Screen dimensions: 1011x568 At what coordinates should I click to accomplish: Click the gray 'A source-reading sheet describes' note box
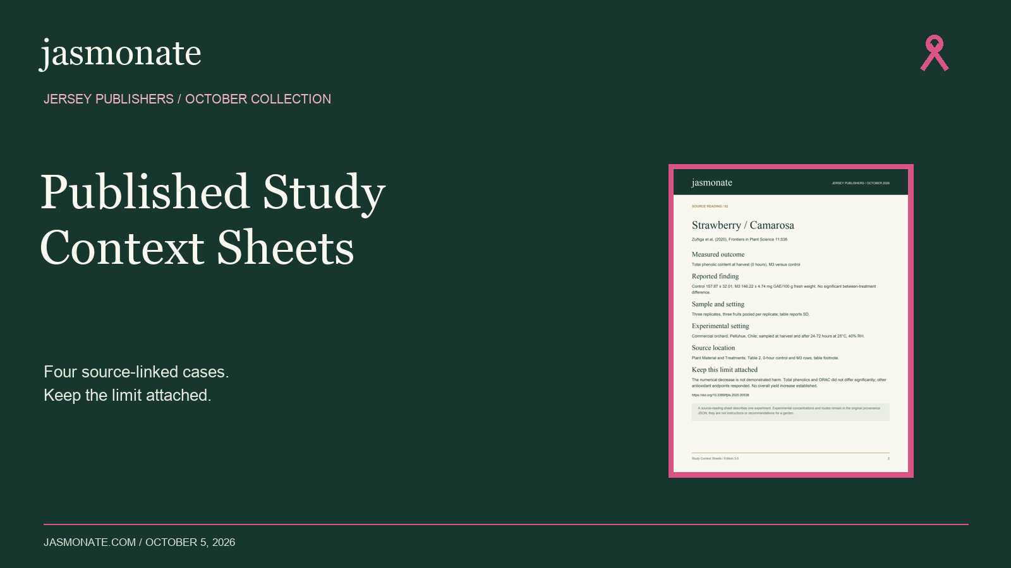coord(790,412)
